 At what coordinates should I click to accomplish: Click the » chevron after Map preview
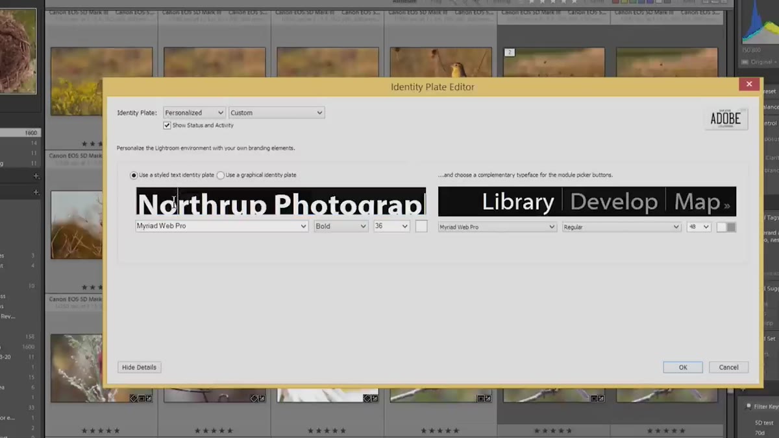click(727, 206)
